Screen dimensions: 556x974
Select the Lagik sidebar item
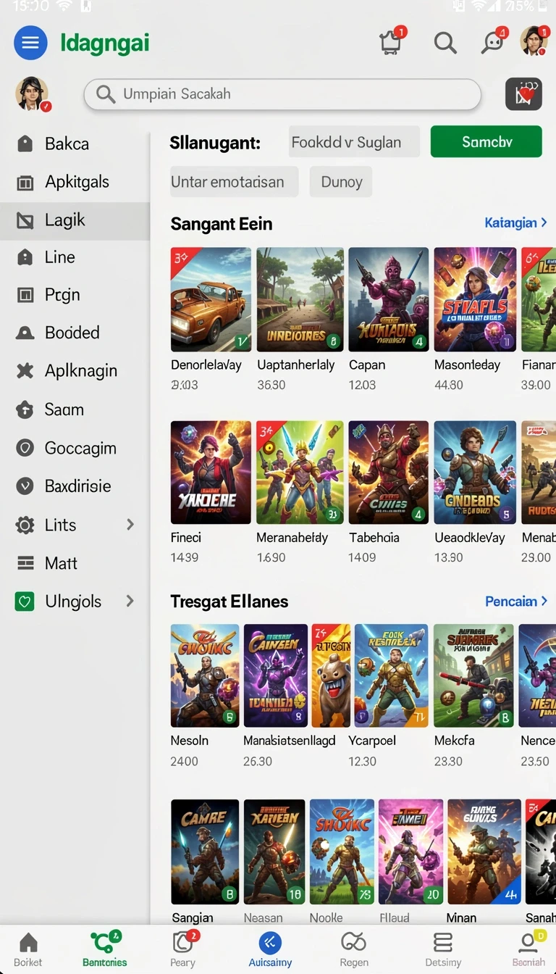tap(75, 220)
